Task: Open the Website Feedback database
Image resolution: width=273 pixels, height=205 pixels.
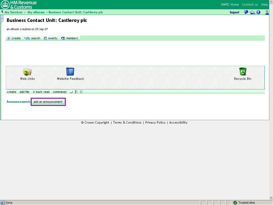Action: pyautogui.click(x=70, y=72)
